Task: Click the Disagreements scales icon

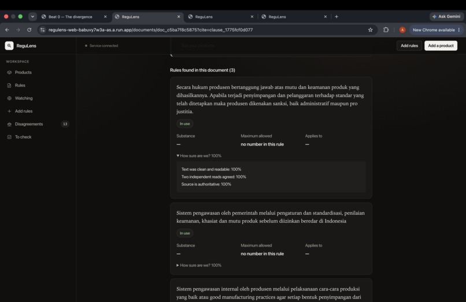Action: click(9, 124)
